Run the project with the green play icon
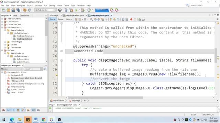Viewport: 220px width, 123px height. (76, 10)
